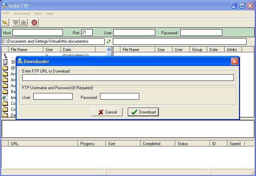
Task: Click the queue Size column header
Action: (x=123, y=143)
